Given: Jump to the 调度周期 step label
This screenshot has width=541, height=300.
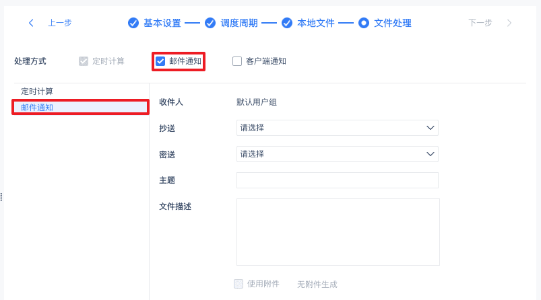Looking at the screenshot, I should point(239,23).
